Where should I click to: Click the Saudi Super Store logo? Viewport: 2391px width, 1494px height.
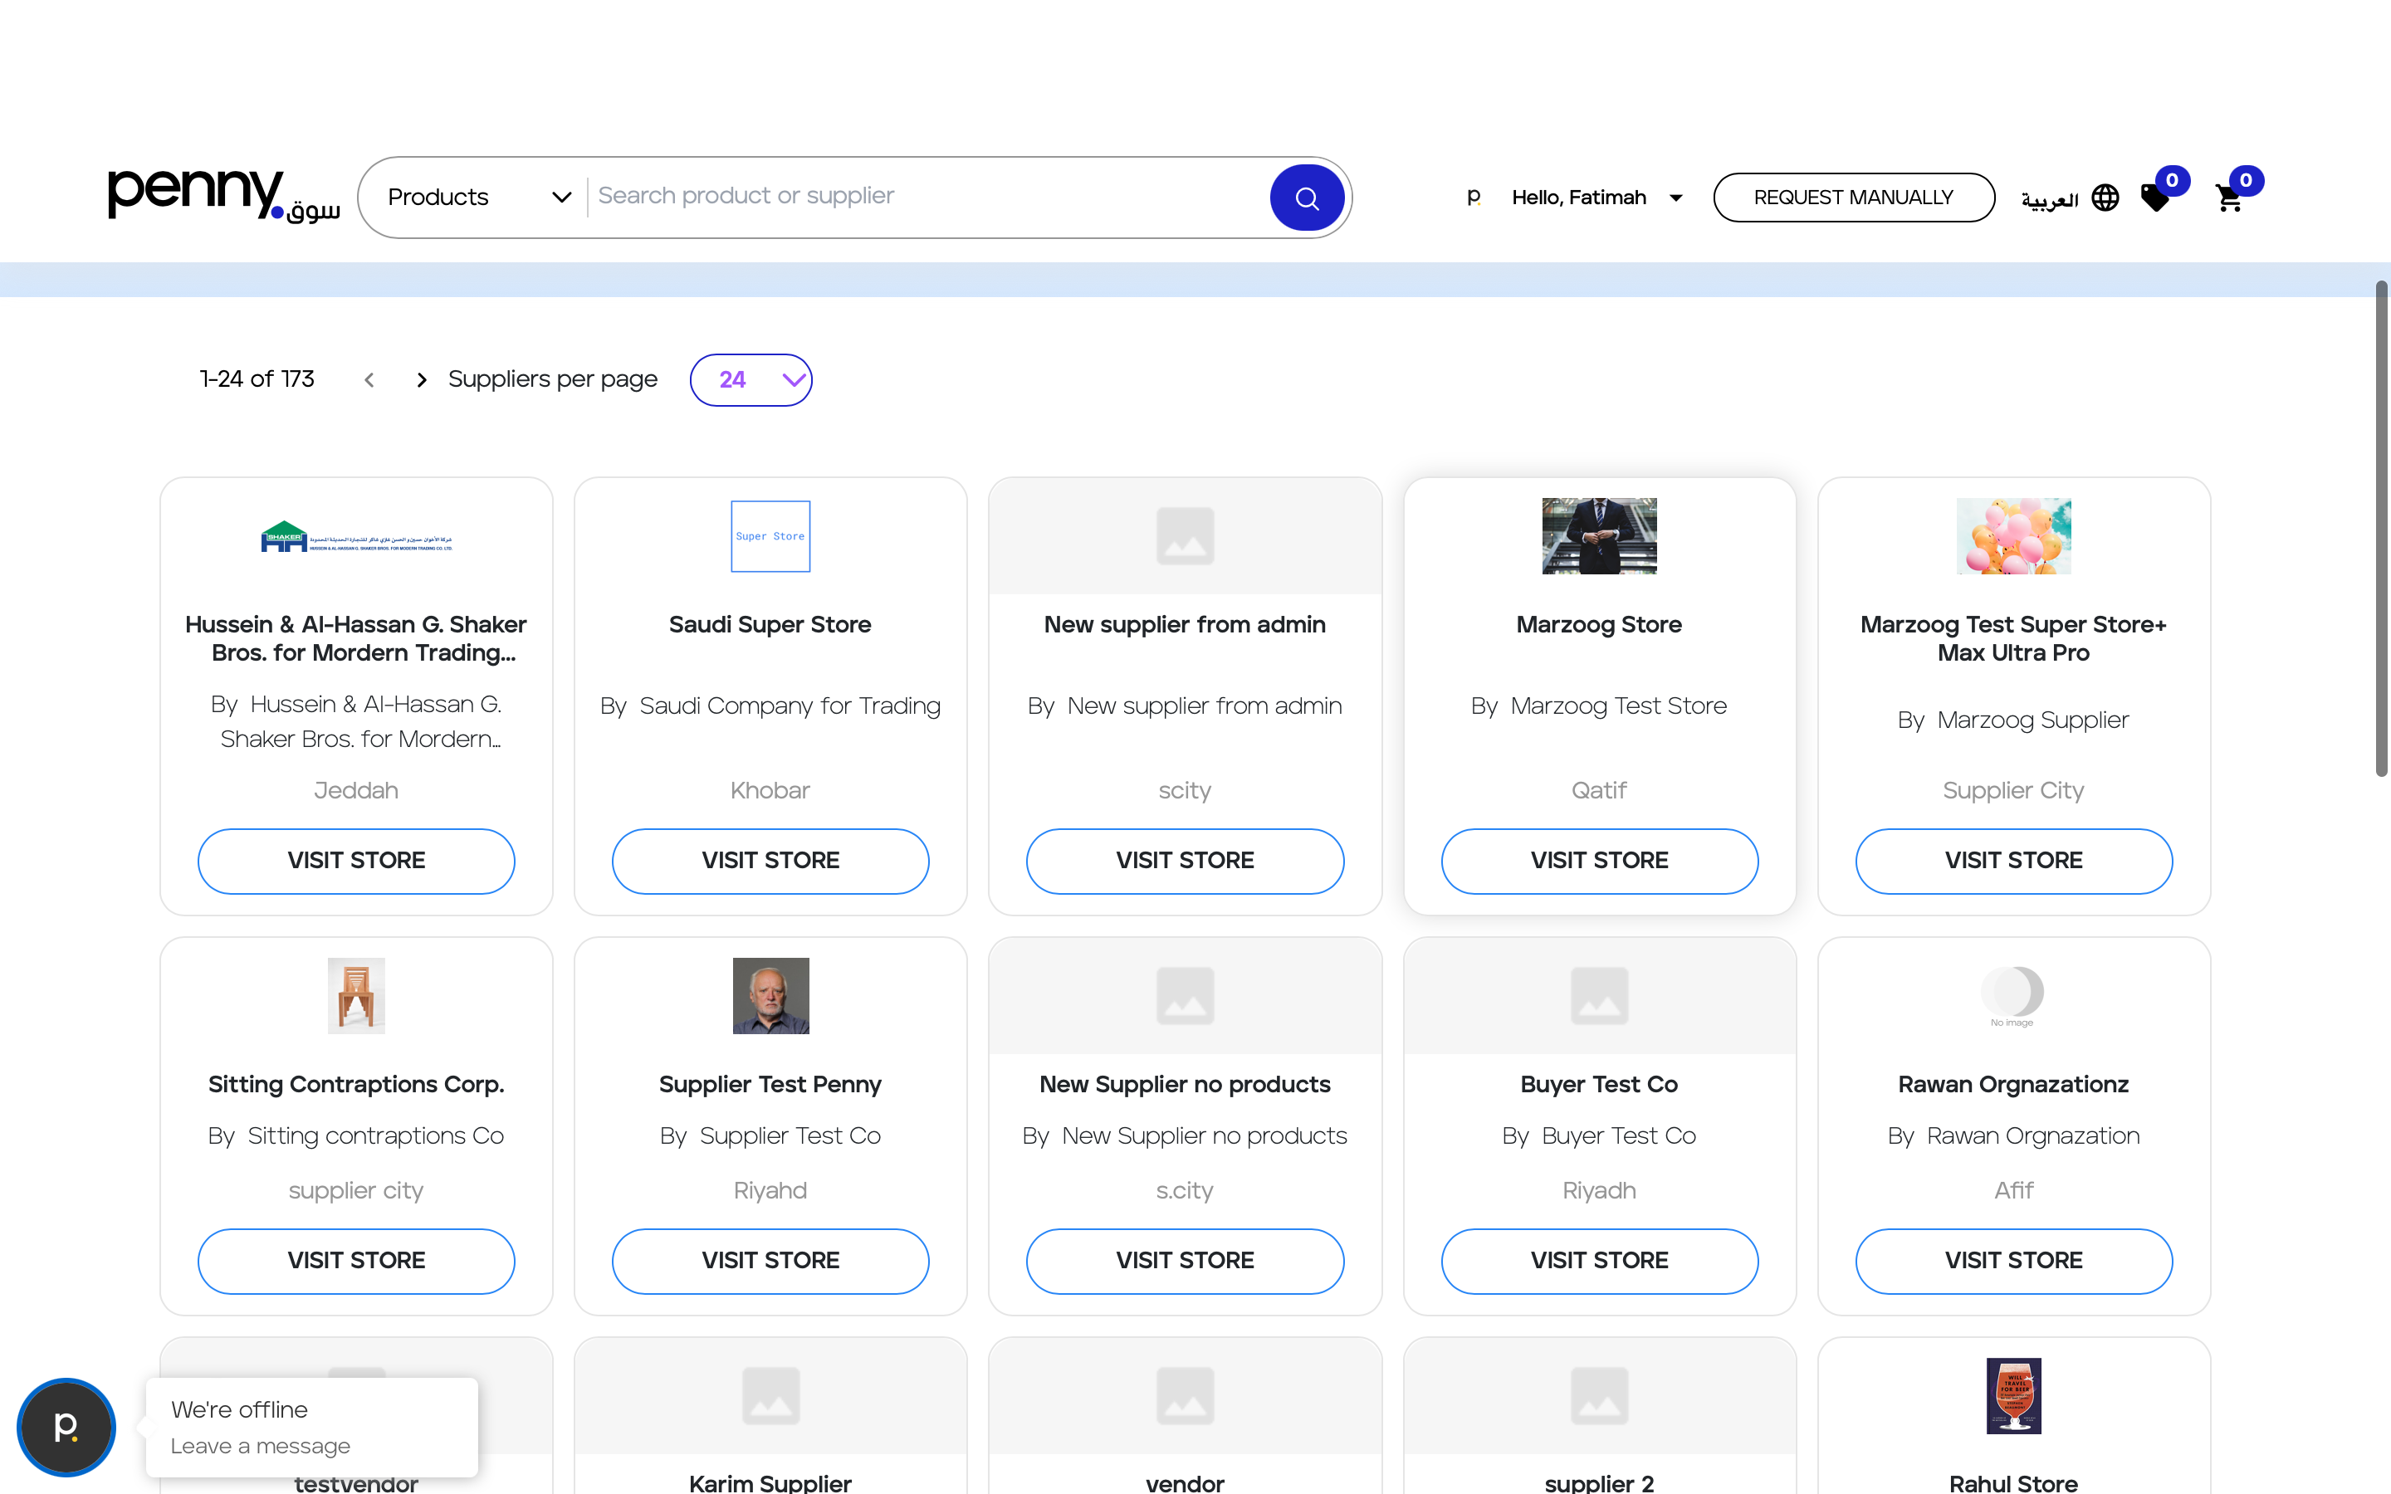770,536
